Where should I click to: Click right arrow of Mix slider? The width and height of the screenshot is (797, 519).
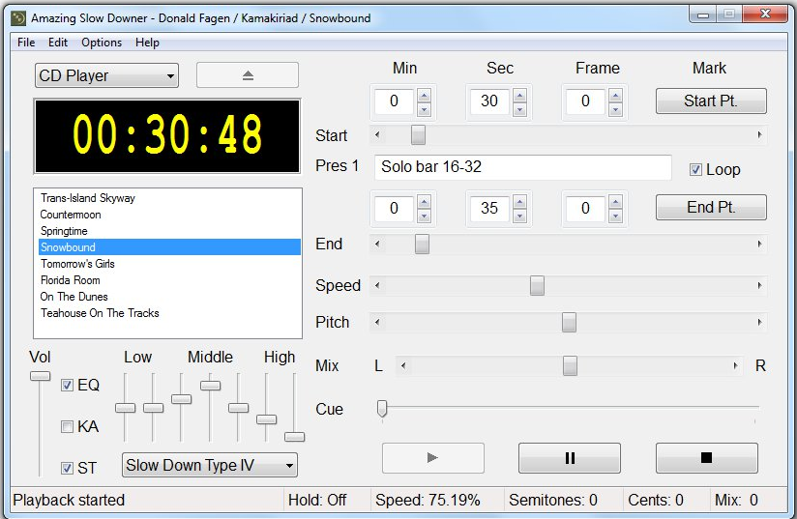tap(735, 365)
